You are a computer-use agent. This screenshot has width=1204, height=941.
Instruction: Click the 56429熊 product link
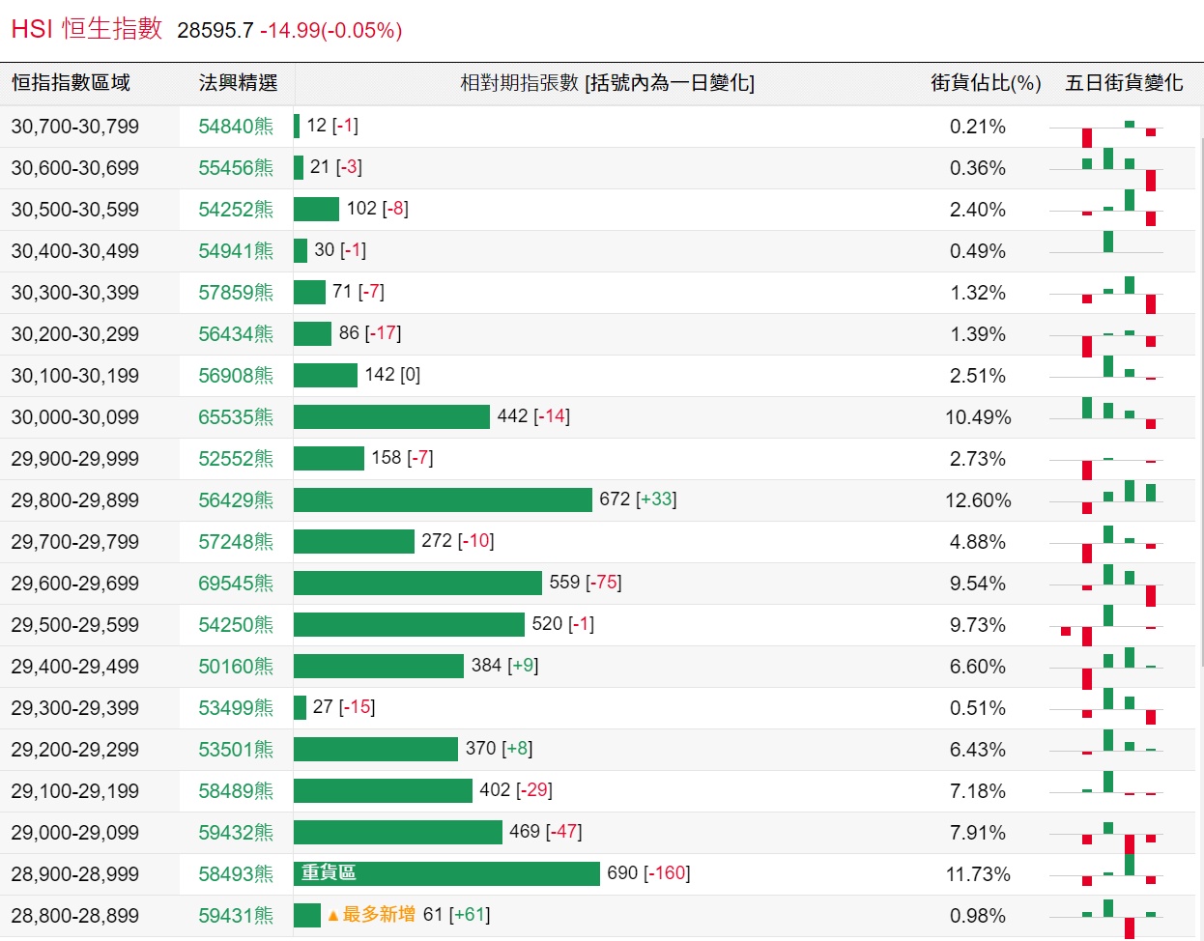click(236, 500)
